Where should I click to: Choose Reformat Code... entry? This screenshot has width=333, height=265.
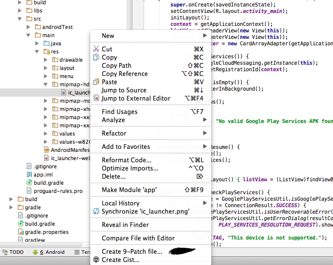click(151, 160)
